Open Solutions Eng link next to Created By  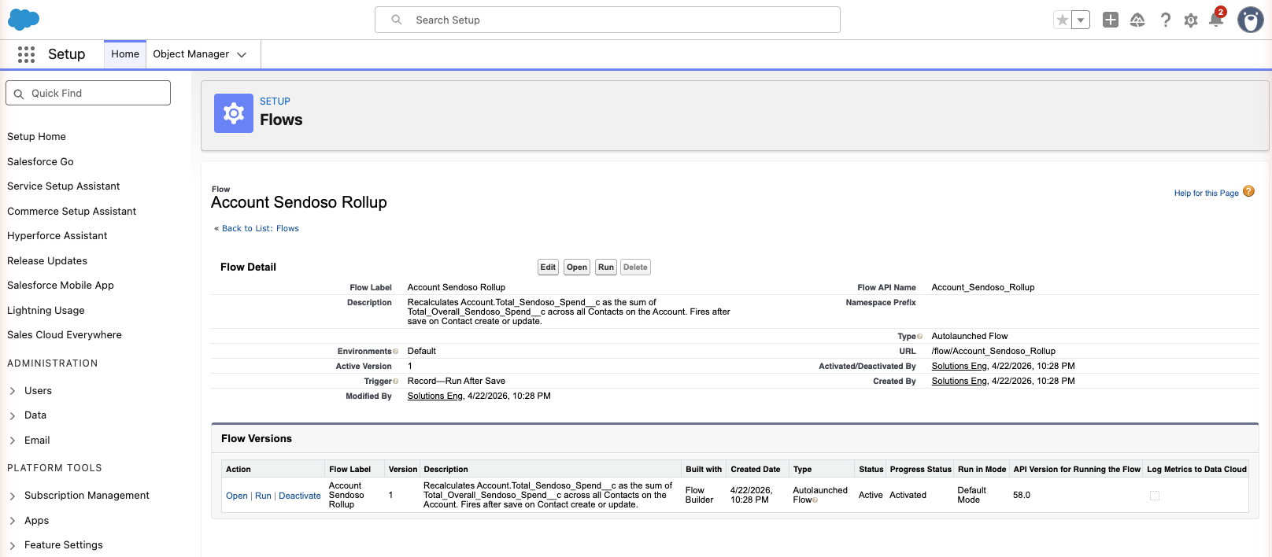960,382
